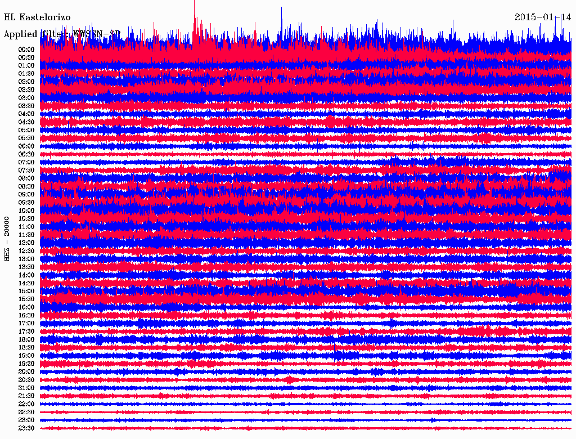
Task: Select the 19:00 time label
Action: click(x=26, y=356)
